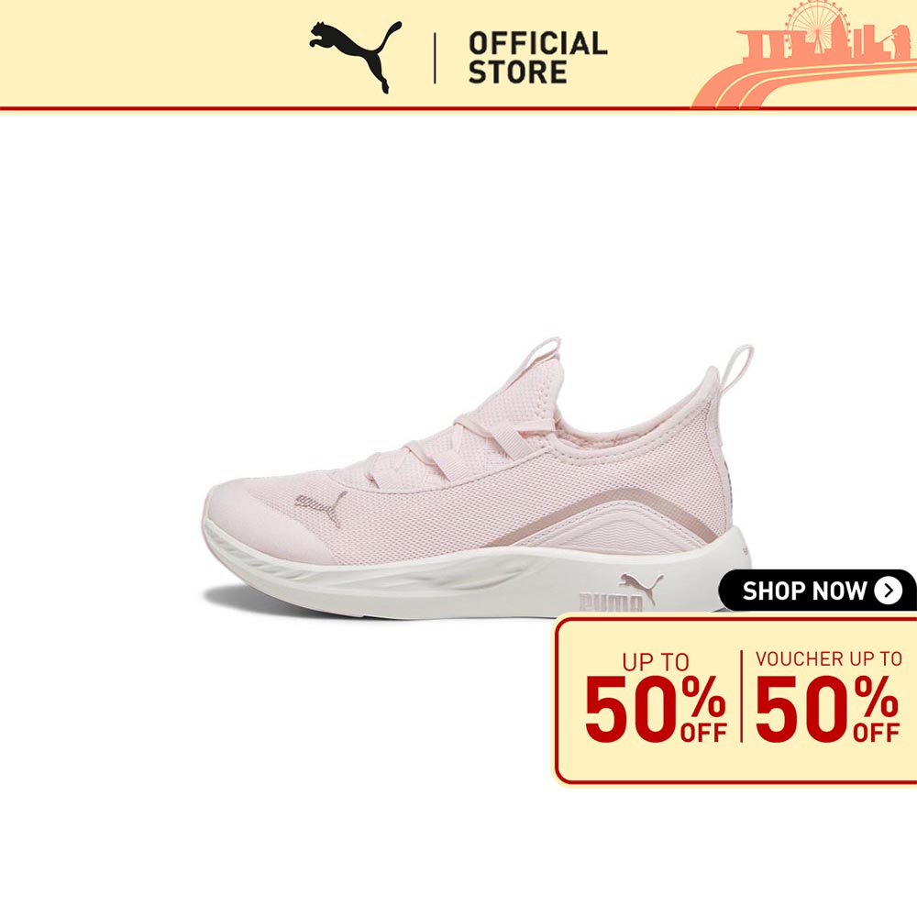This screenshot has width=917, height=917.
Task: Open the Shop Now button
Action: [817, 591]
